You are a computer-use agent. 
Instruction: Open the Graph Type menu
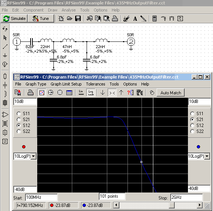point(36,84)
